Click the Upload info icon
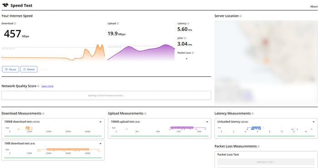 pyautogui.click(x=118, y=24)
